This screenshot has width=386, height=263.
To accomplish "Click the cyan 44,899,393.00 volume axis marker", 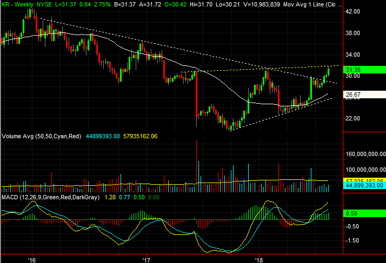I will pos(364,185).
